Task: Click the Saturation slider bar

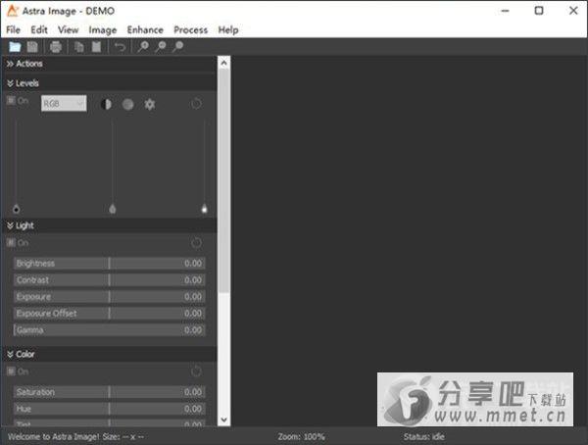Action: pos(110,392)
